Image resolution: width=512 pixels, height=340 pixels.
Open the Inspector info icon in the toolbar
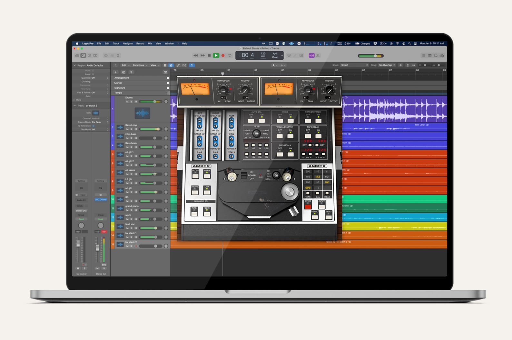pyautogui.click(x=83, y=55)
